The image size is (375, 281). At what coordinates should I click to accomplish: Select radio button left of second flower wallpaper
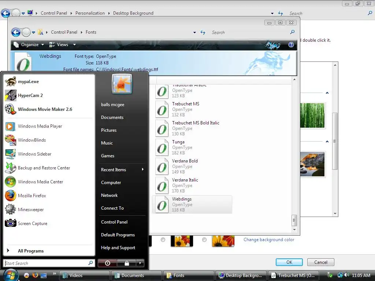click(x=204, y=239)
